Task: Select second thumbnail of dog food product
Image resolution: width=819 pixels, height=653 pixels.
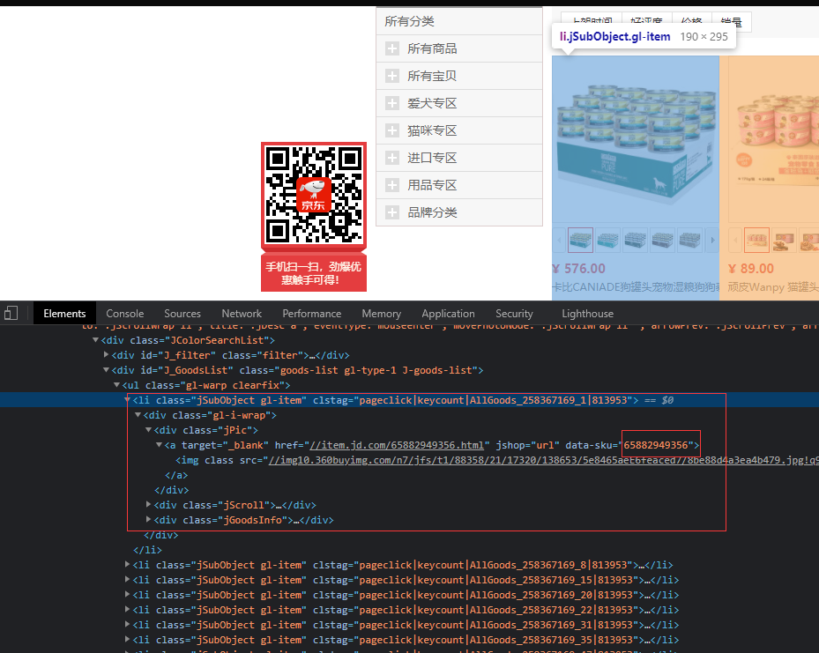Action: (608, 240)
